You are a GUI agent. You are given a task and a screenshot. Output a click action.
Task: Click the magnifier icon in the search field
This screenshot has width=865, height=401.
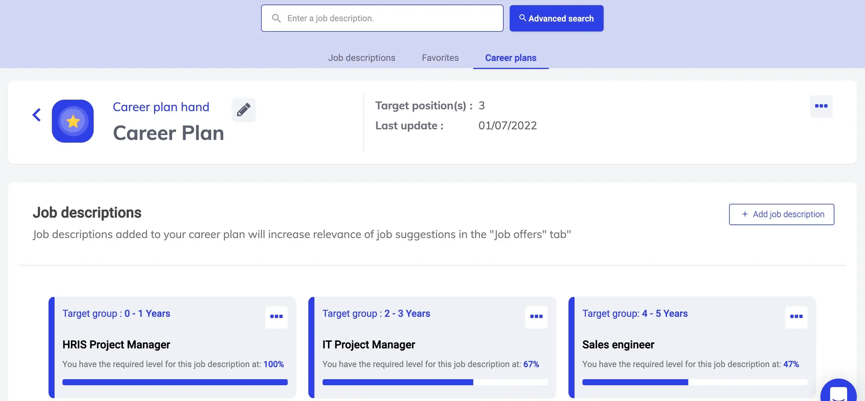pyautogui.click(x=276, y=18)
